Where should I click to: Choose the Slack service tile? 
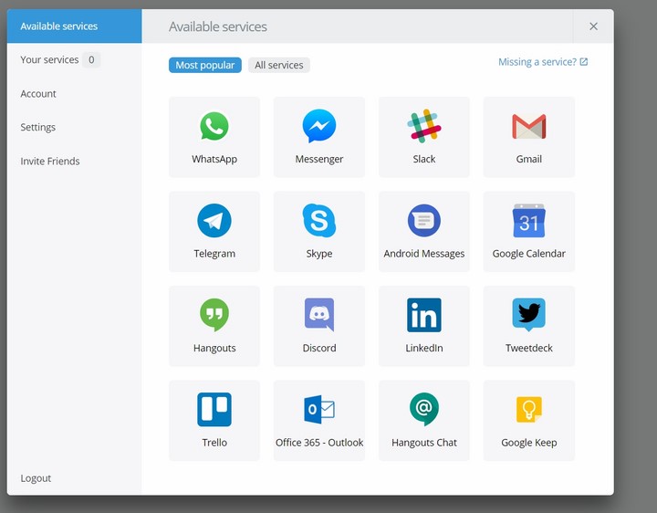(x=424, y=128)
